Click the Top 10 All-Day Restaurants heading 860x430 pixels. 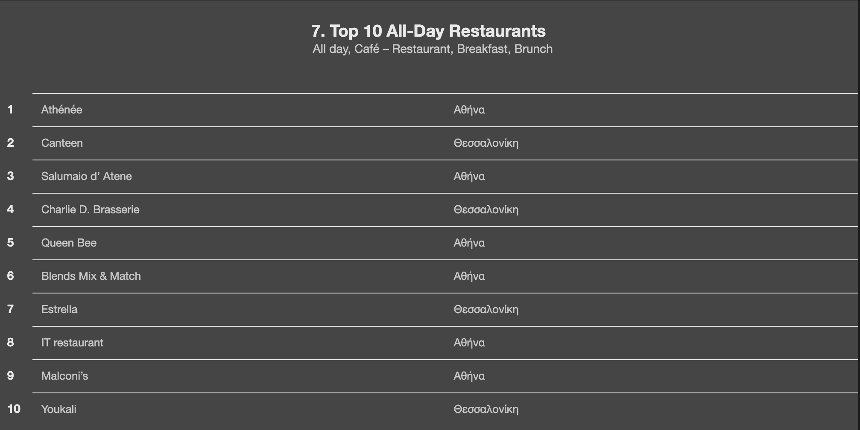coord(428,31)
